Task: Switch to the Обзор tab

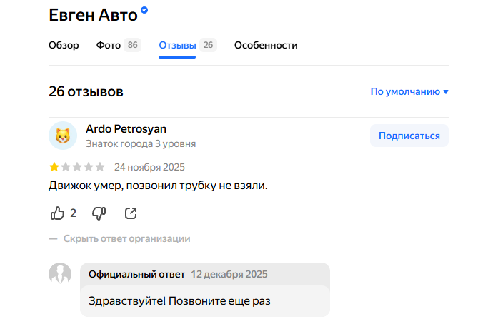Action: 64,45
